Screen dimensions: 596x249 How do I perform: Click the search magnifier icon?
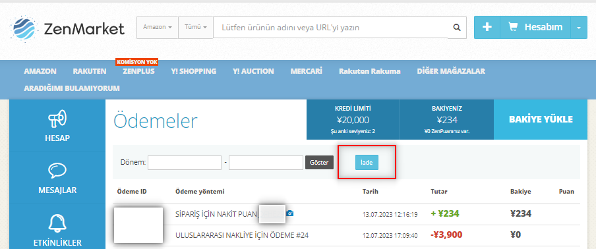pyautogui.click(x=457, y=27)
